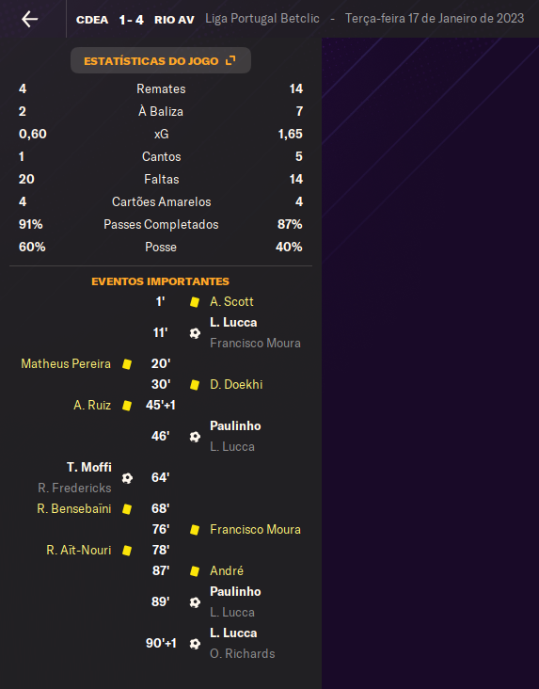Open R. Bensebaïni player link
This screenshot has width=539, height=689.
pyautogui.click(x=74, y=509)
